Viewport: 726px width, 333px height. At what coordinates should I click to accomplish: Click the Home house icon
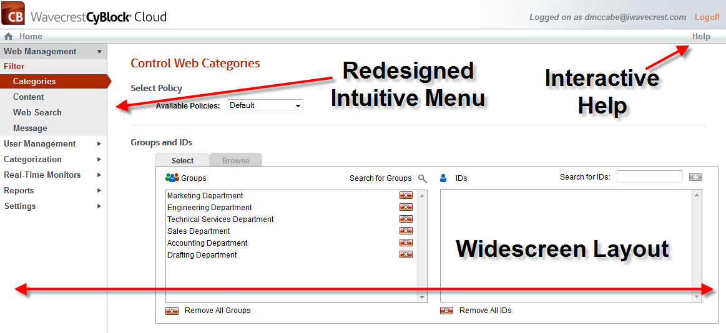pos(8,37)
